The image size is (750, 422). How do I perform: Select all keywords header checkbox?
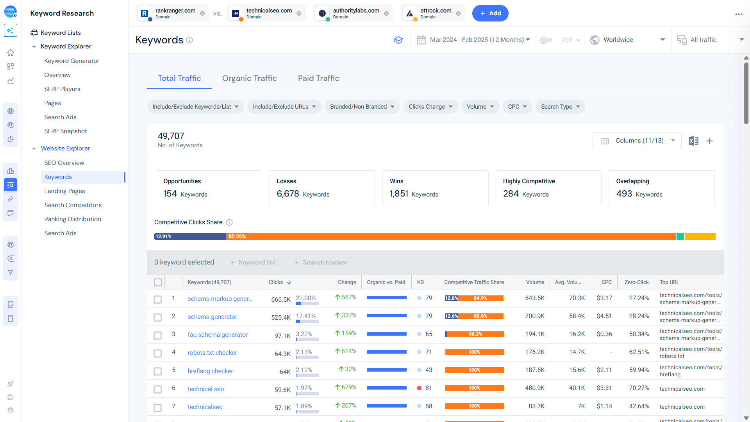point(158,282)
